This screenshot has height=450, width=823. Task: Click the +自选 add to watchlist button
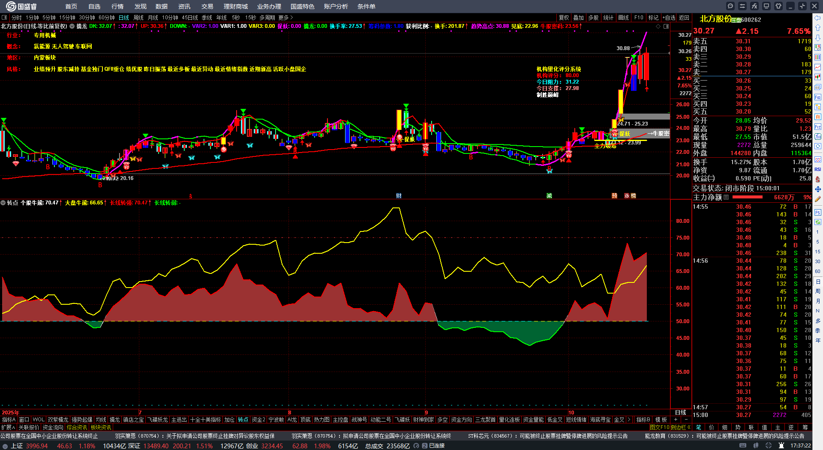tap(669, 18)
